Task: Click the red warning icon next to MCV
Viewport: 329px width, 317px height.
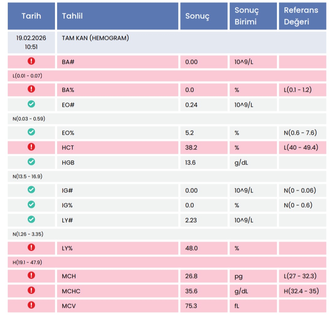Action: 31,305
